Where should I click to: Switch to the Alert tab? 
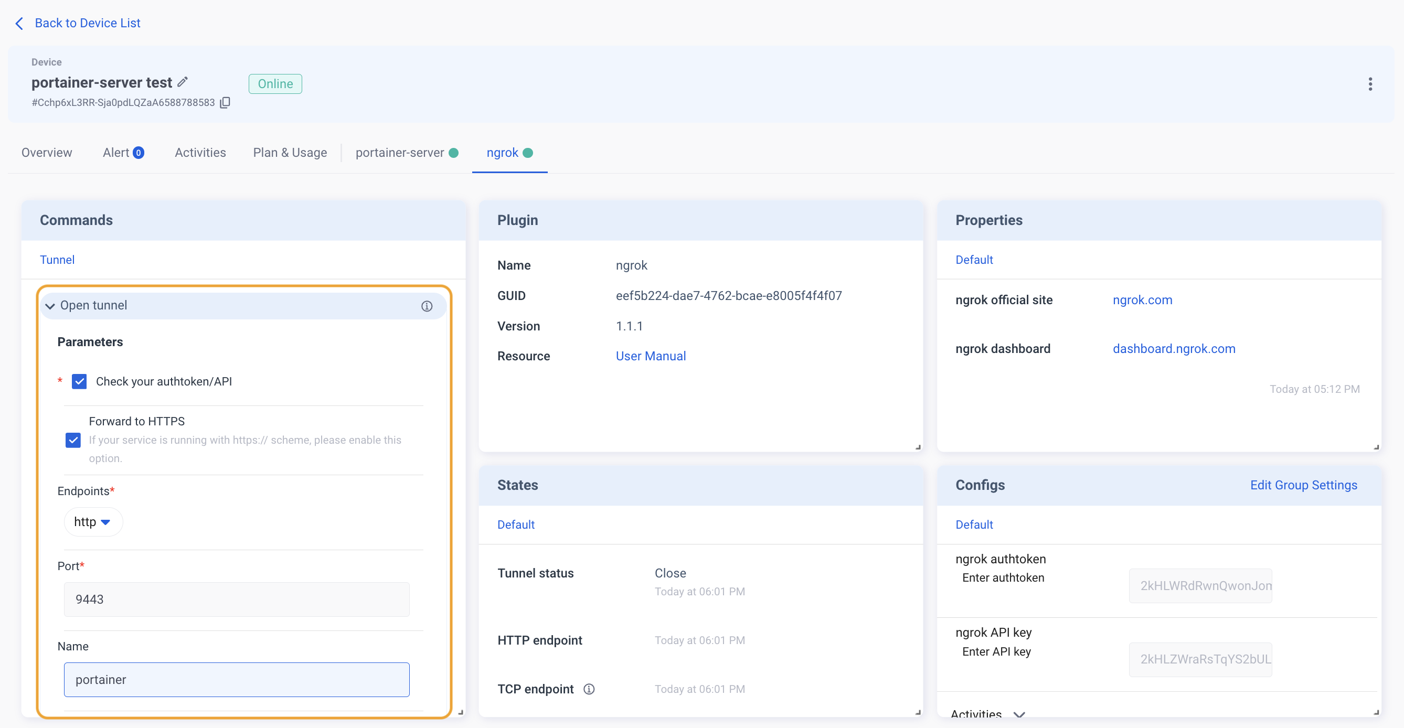[124, 153]
